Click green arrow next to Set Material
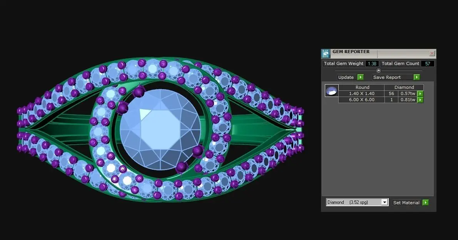Viewport: 458px width, 240px height. [x=426, y=203]
